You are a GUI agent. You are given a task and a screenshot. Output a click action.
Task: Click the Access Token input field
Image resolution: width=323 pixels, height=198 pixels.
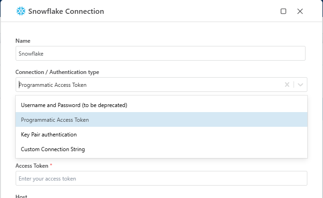(x=161, y=178)
